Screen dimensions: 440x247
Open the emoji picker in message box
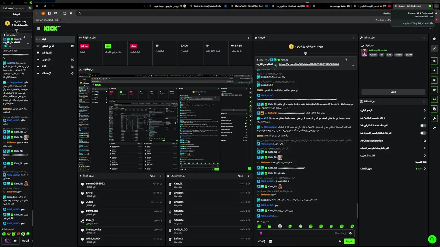click(350, 233)
